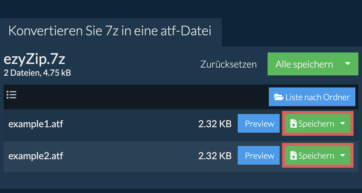
Task: Click the Zurücksetzen link
Action: tap(228, 64)
